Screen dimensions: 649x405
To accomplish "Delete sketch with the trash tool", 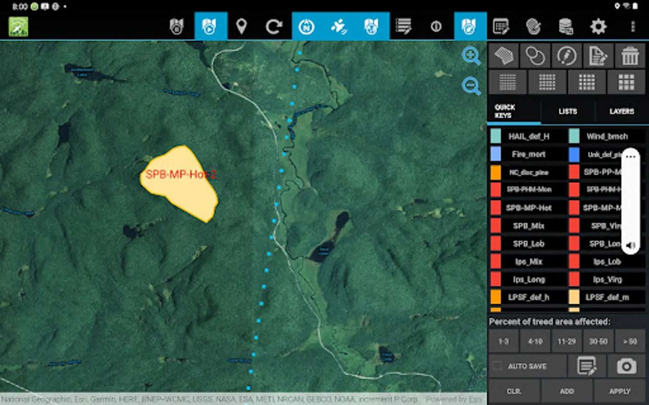I will coord(630,56).
